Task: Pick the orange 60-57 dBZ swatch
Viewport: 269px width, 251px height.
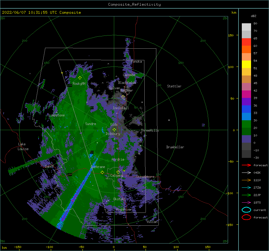Action: point(246,50)
